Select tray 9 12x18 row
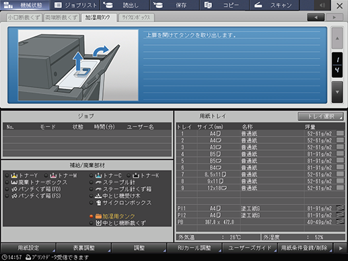This screenshot has width=348, height=261. [x=260, y=188]
